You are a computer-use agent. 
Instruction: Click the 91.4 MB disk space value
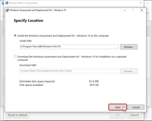tap(94, 81)
